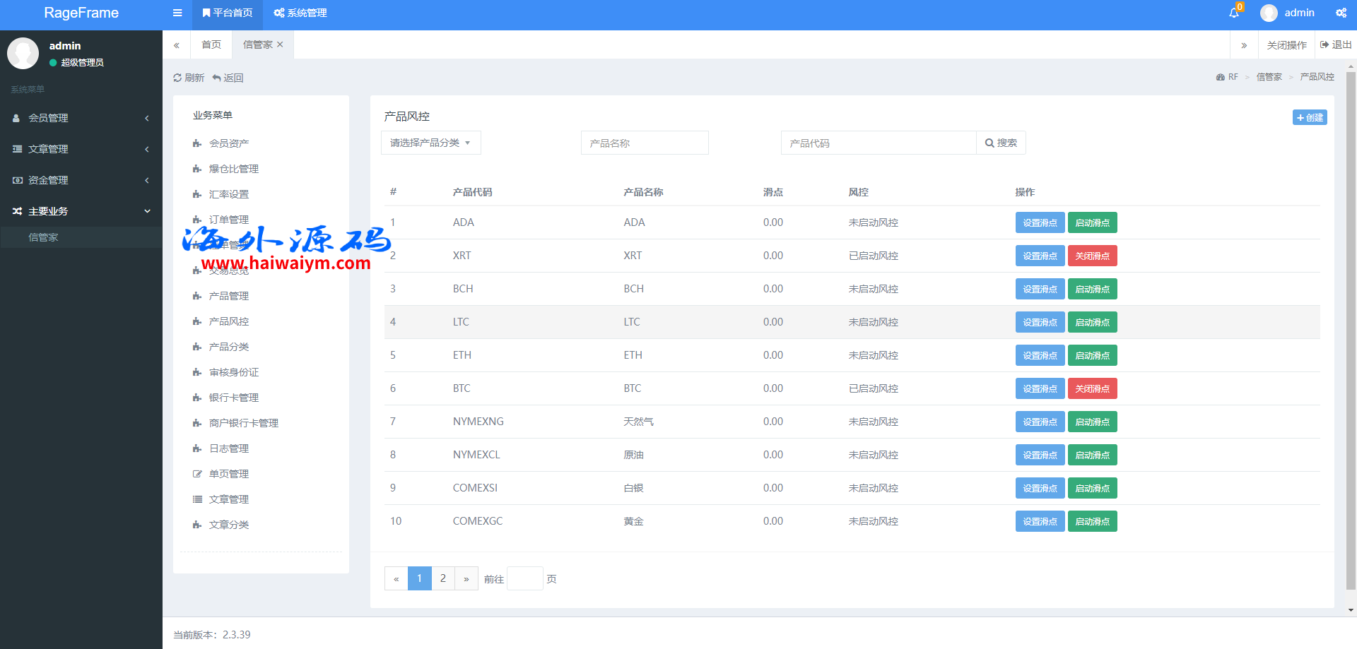Viewport: 1357px width, 649px height.
Task: Open 产品管理 in business menu
Action: (x=228, y=296)
